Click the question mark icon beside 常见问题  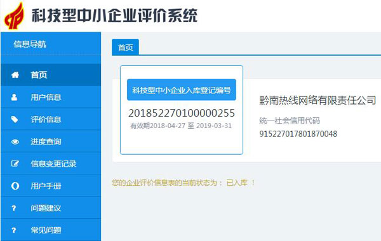(x=14, y=230)
